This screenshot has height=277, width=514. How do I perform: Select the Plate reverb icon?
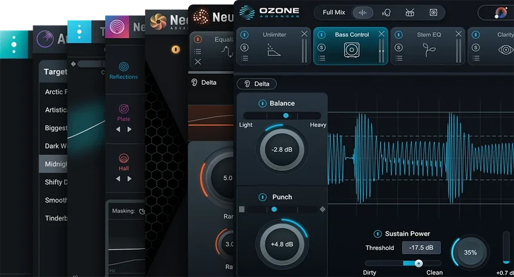tap(123, 109)
